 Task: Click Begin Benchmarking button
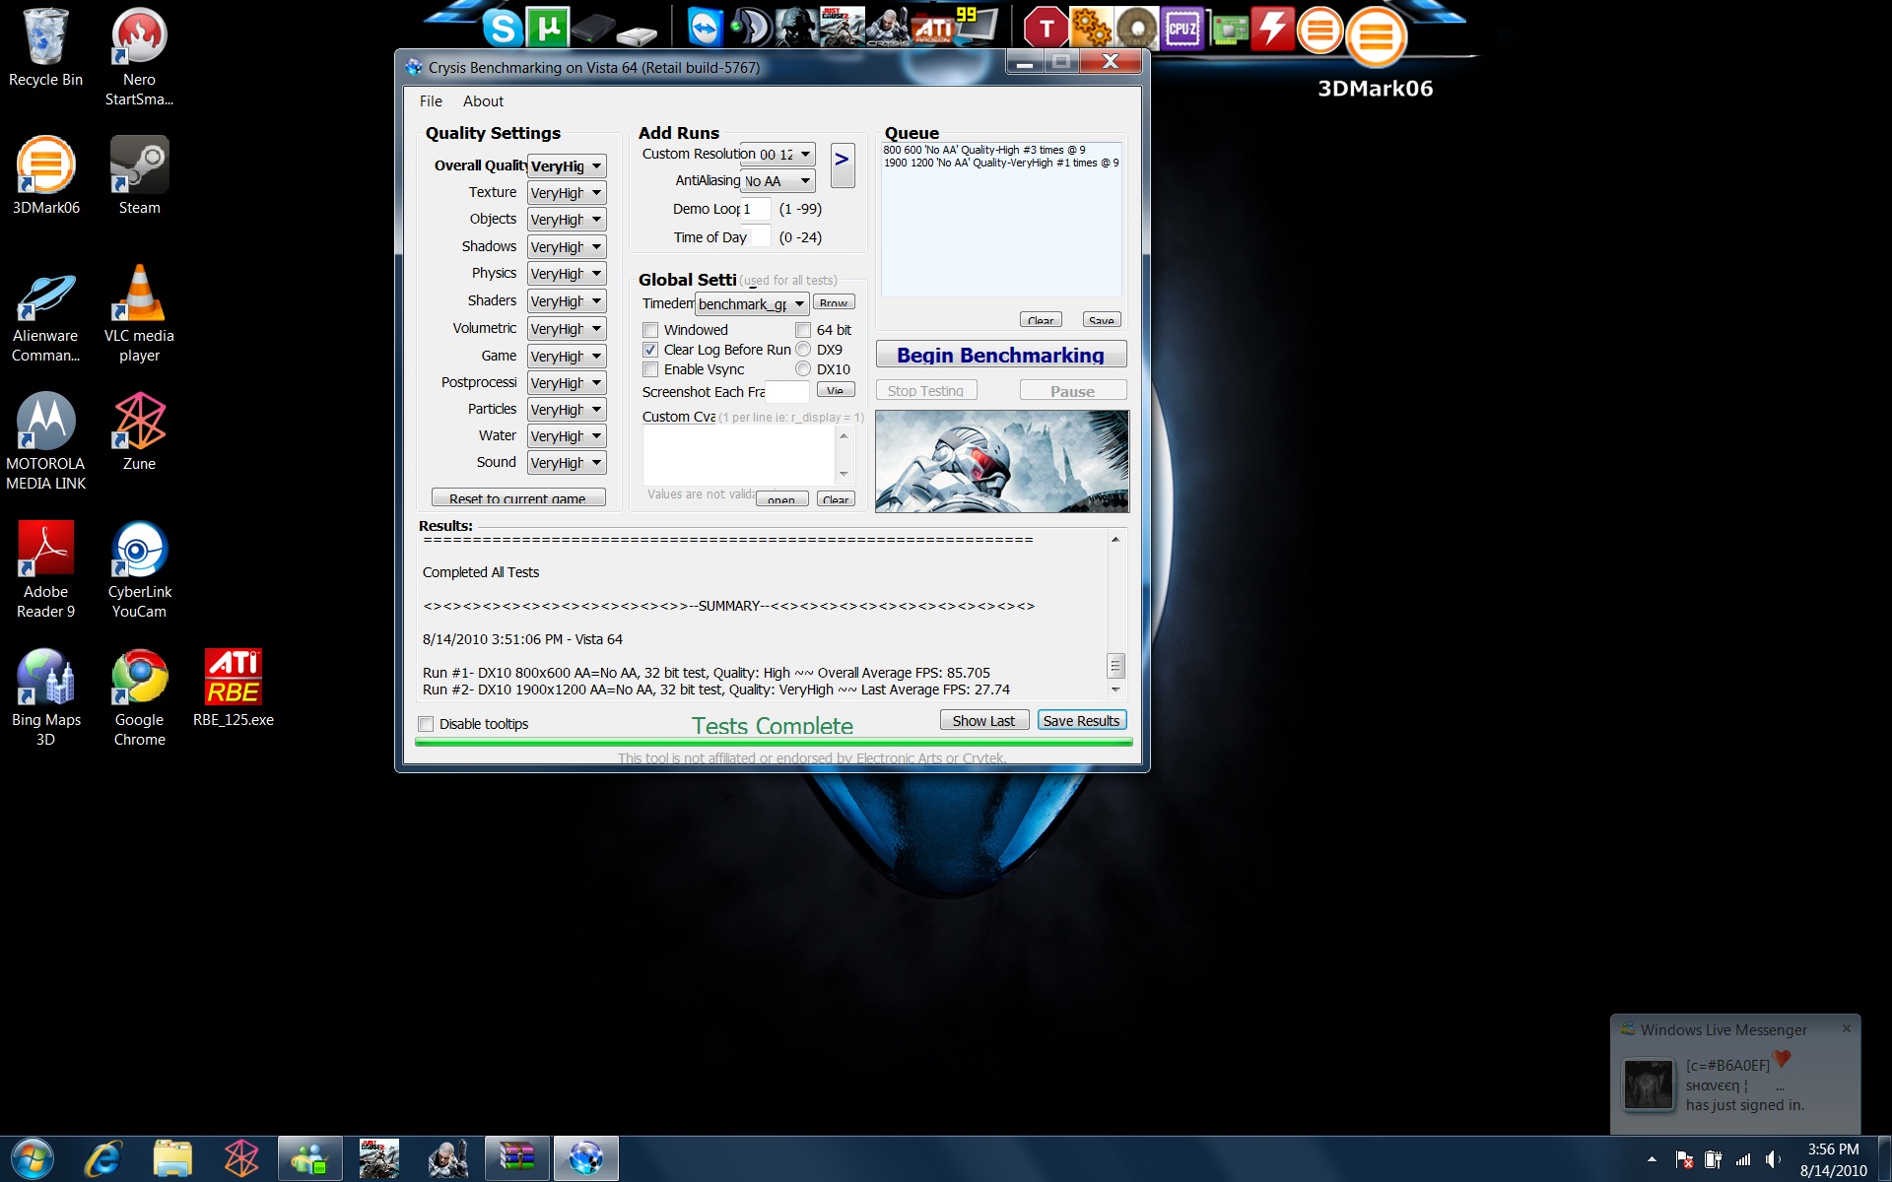1000,356
